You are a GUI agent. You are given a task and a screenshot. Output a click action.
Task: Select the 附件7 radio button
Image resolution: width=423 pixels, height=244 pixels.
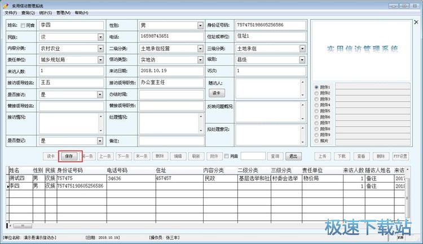(316, 123)
